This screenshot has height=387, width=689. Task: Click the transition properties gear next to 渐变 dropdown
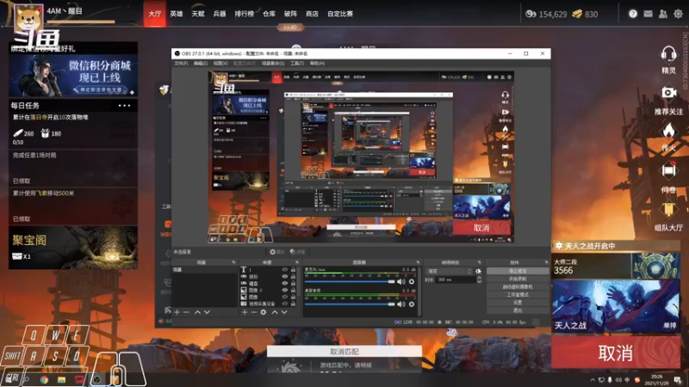479,271
